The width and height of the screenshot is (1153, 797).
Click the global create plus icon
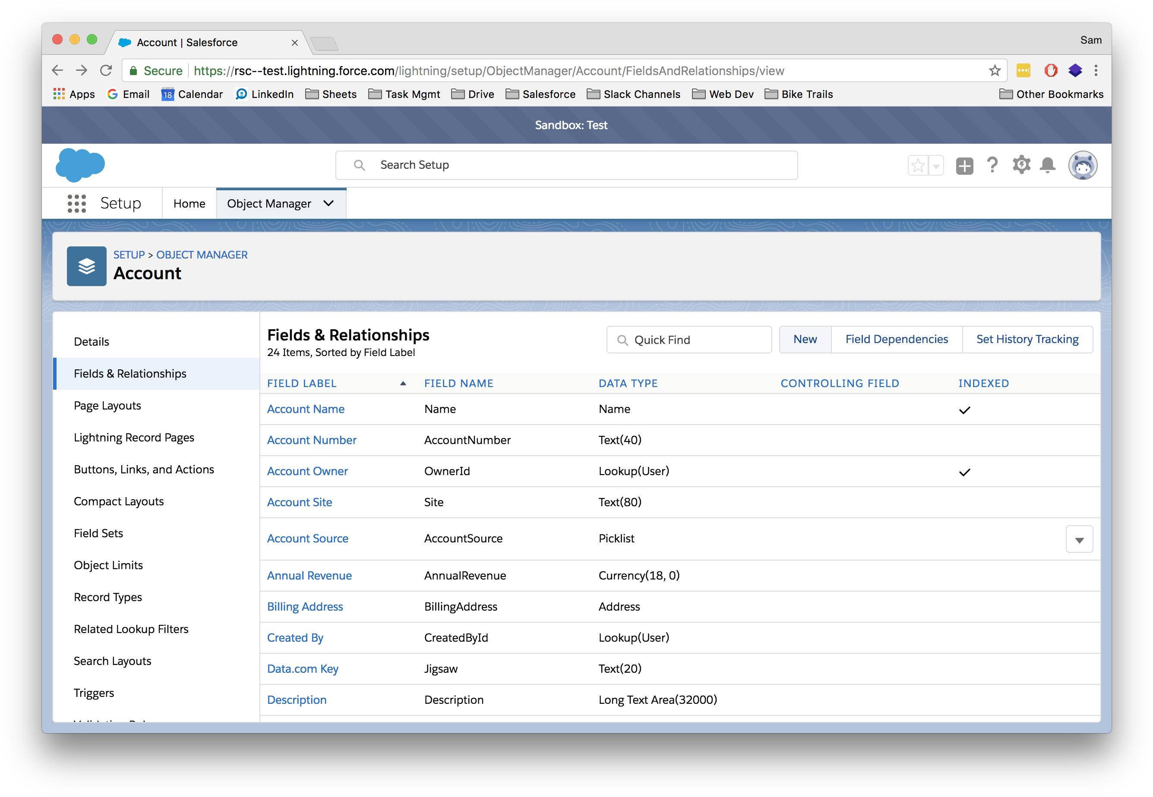(x=964, y=165)
